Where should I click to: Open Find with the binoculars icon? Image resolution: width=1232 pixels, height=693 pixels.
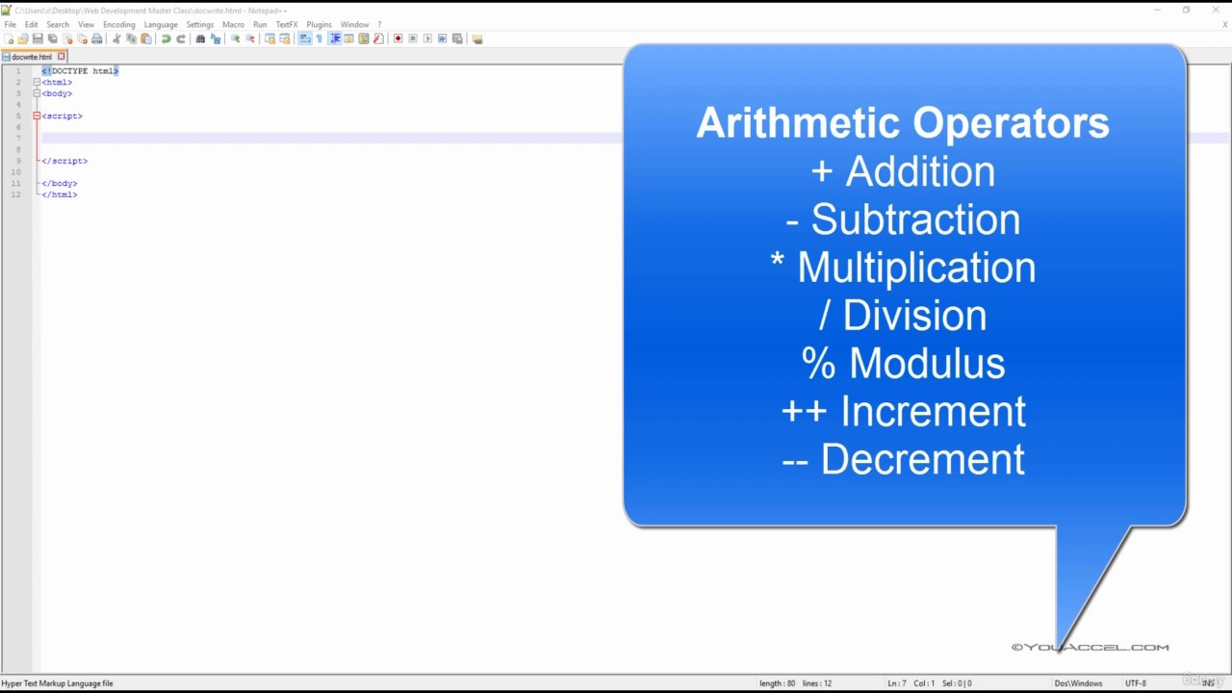(200, 38)
